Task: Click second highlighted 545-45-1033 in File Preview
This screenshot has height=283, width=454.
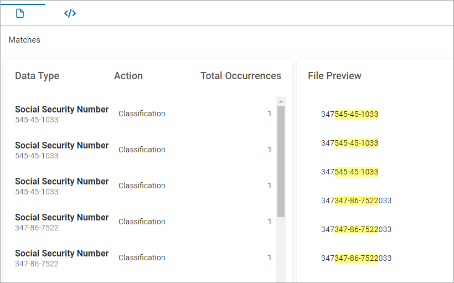Action: (356, 143)
